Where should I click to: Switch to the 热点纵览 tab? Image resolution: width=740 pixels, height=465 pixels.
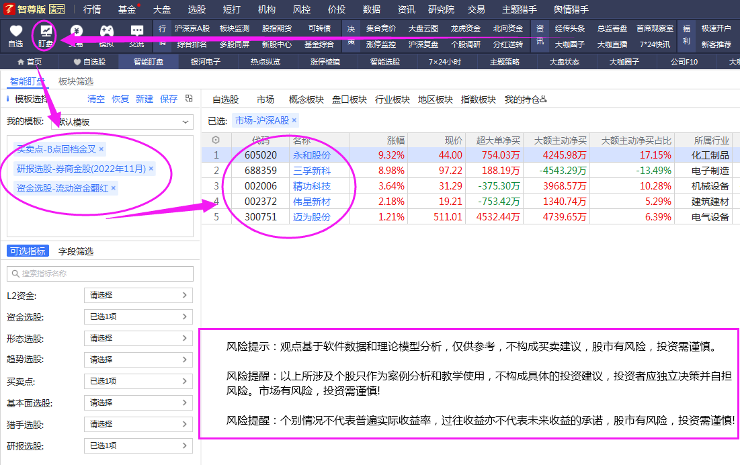click(x=265, y=62)
